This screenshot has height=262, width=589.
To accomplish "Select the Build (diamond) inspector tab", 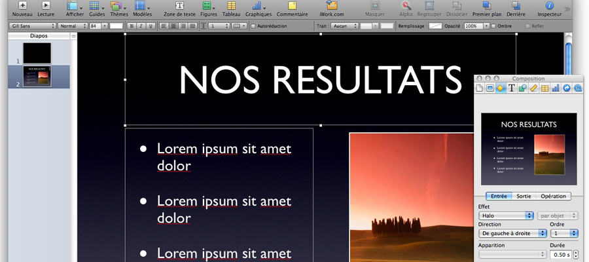I will [x=501, y=88].
